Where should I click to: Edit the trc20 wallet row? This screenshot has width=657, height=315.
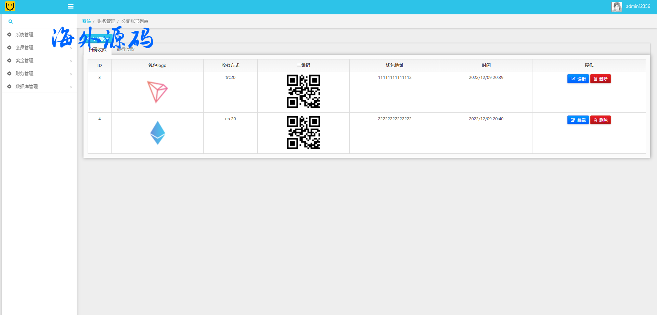pyautogui.click(x=578, y=79)
